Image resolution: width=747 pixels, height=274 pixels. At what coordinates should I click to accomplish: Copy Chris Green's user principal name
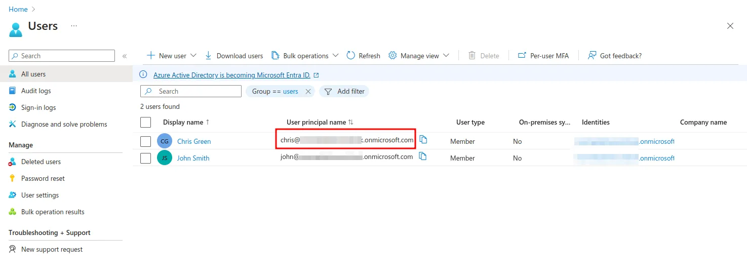point(423,140)
